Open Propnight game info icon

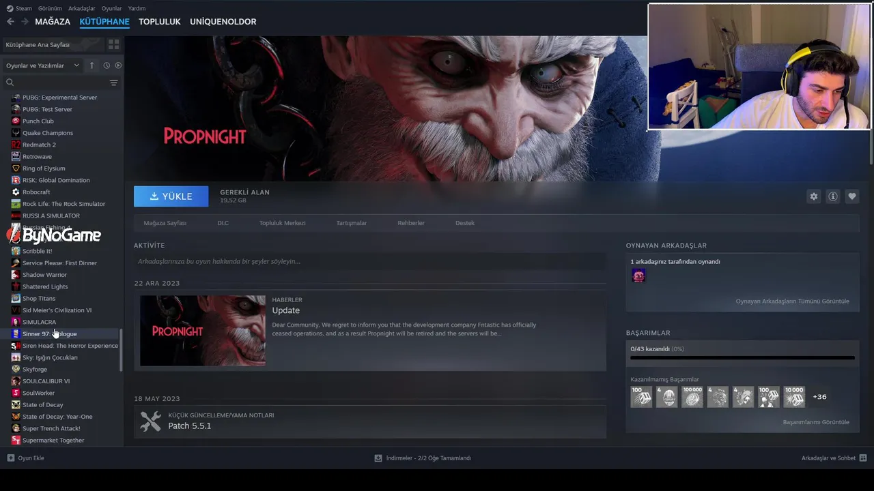click(832, 196)
